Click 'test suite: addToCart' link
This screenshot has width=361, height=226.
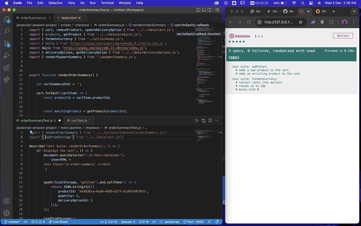pyautogui.click(x=249, y=67)
